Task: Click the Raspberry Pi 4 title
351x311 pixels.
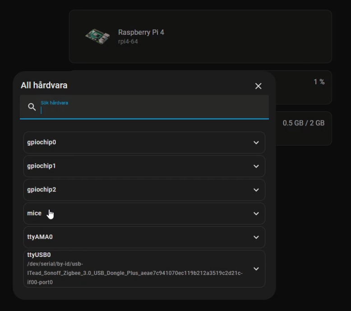Action: pos(141,32)
